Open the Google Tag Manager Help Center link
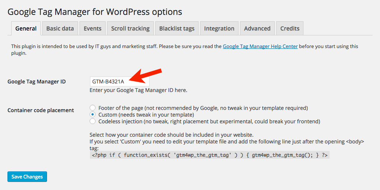The height and width of the screenshot is (190, 380). (260, 47)
